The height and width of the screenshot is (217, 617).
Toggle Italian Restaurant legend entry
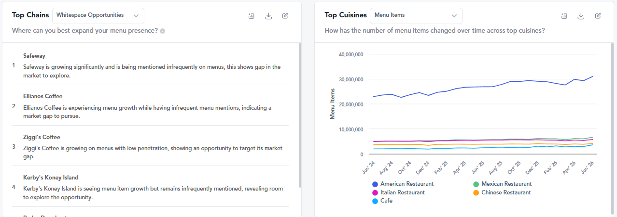click(398, 192)
